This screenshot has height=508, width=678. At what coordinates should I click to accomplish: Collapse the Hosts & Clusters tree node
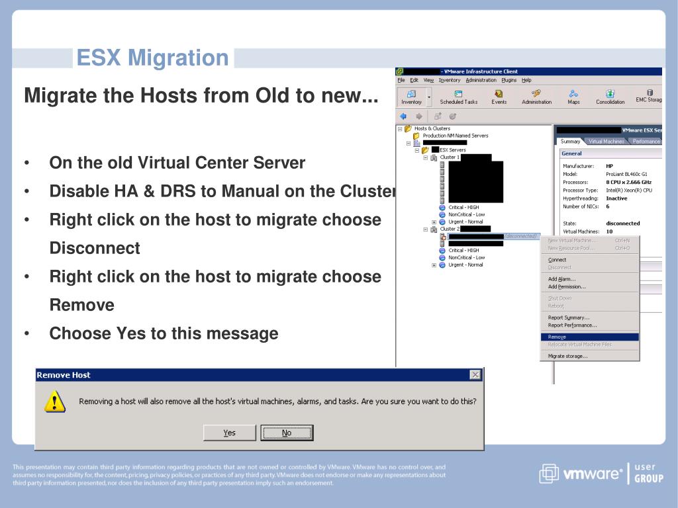click(x=400, y=129)
